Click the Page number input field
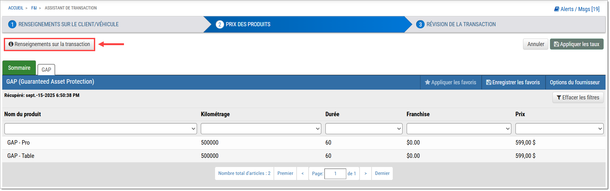Viewport: 610px width, 191px height. coord(335,174)
